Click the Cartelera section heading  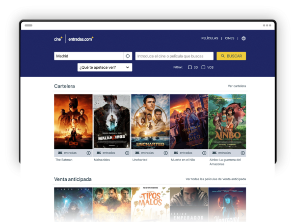[x=64, y=86]
